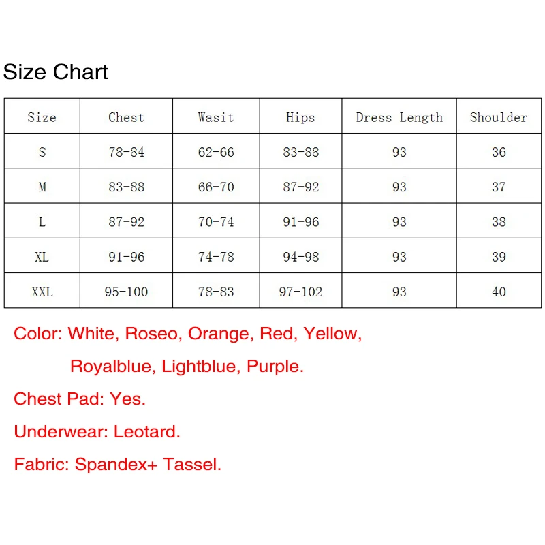This screenshot has height=545, width=545.
Task: Click the Color list text line
Action: coord(188,334)
